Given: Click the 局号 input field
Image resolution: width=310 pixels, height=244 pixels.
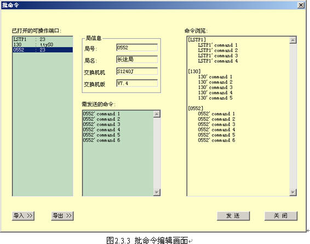Looking at the screenshot, I should [x=137, y=48].
